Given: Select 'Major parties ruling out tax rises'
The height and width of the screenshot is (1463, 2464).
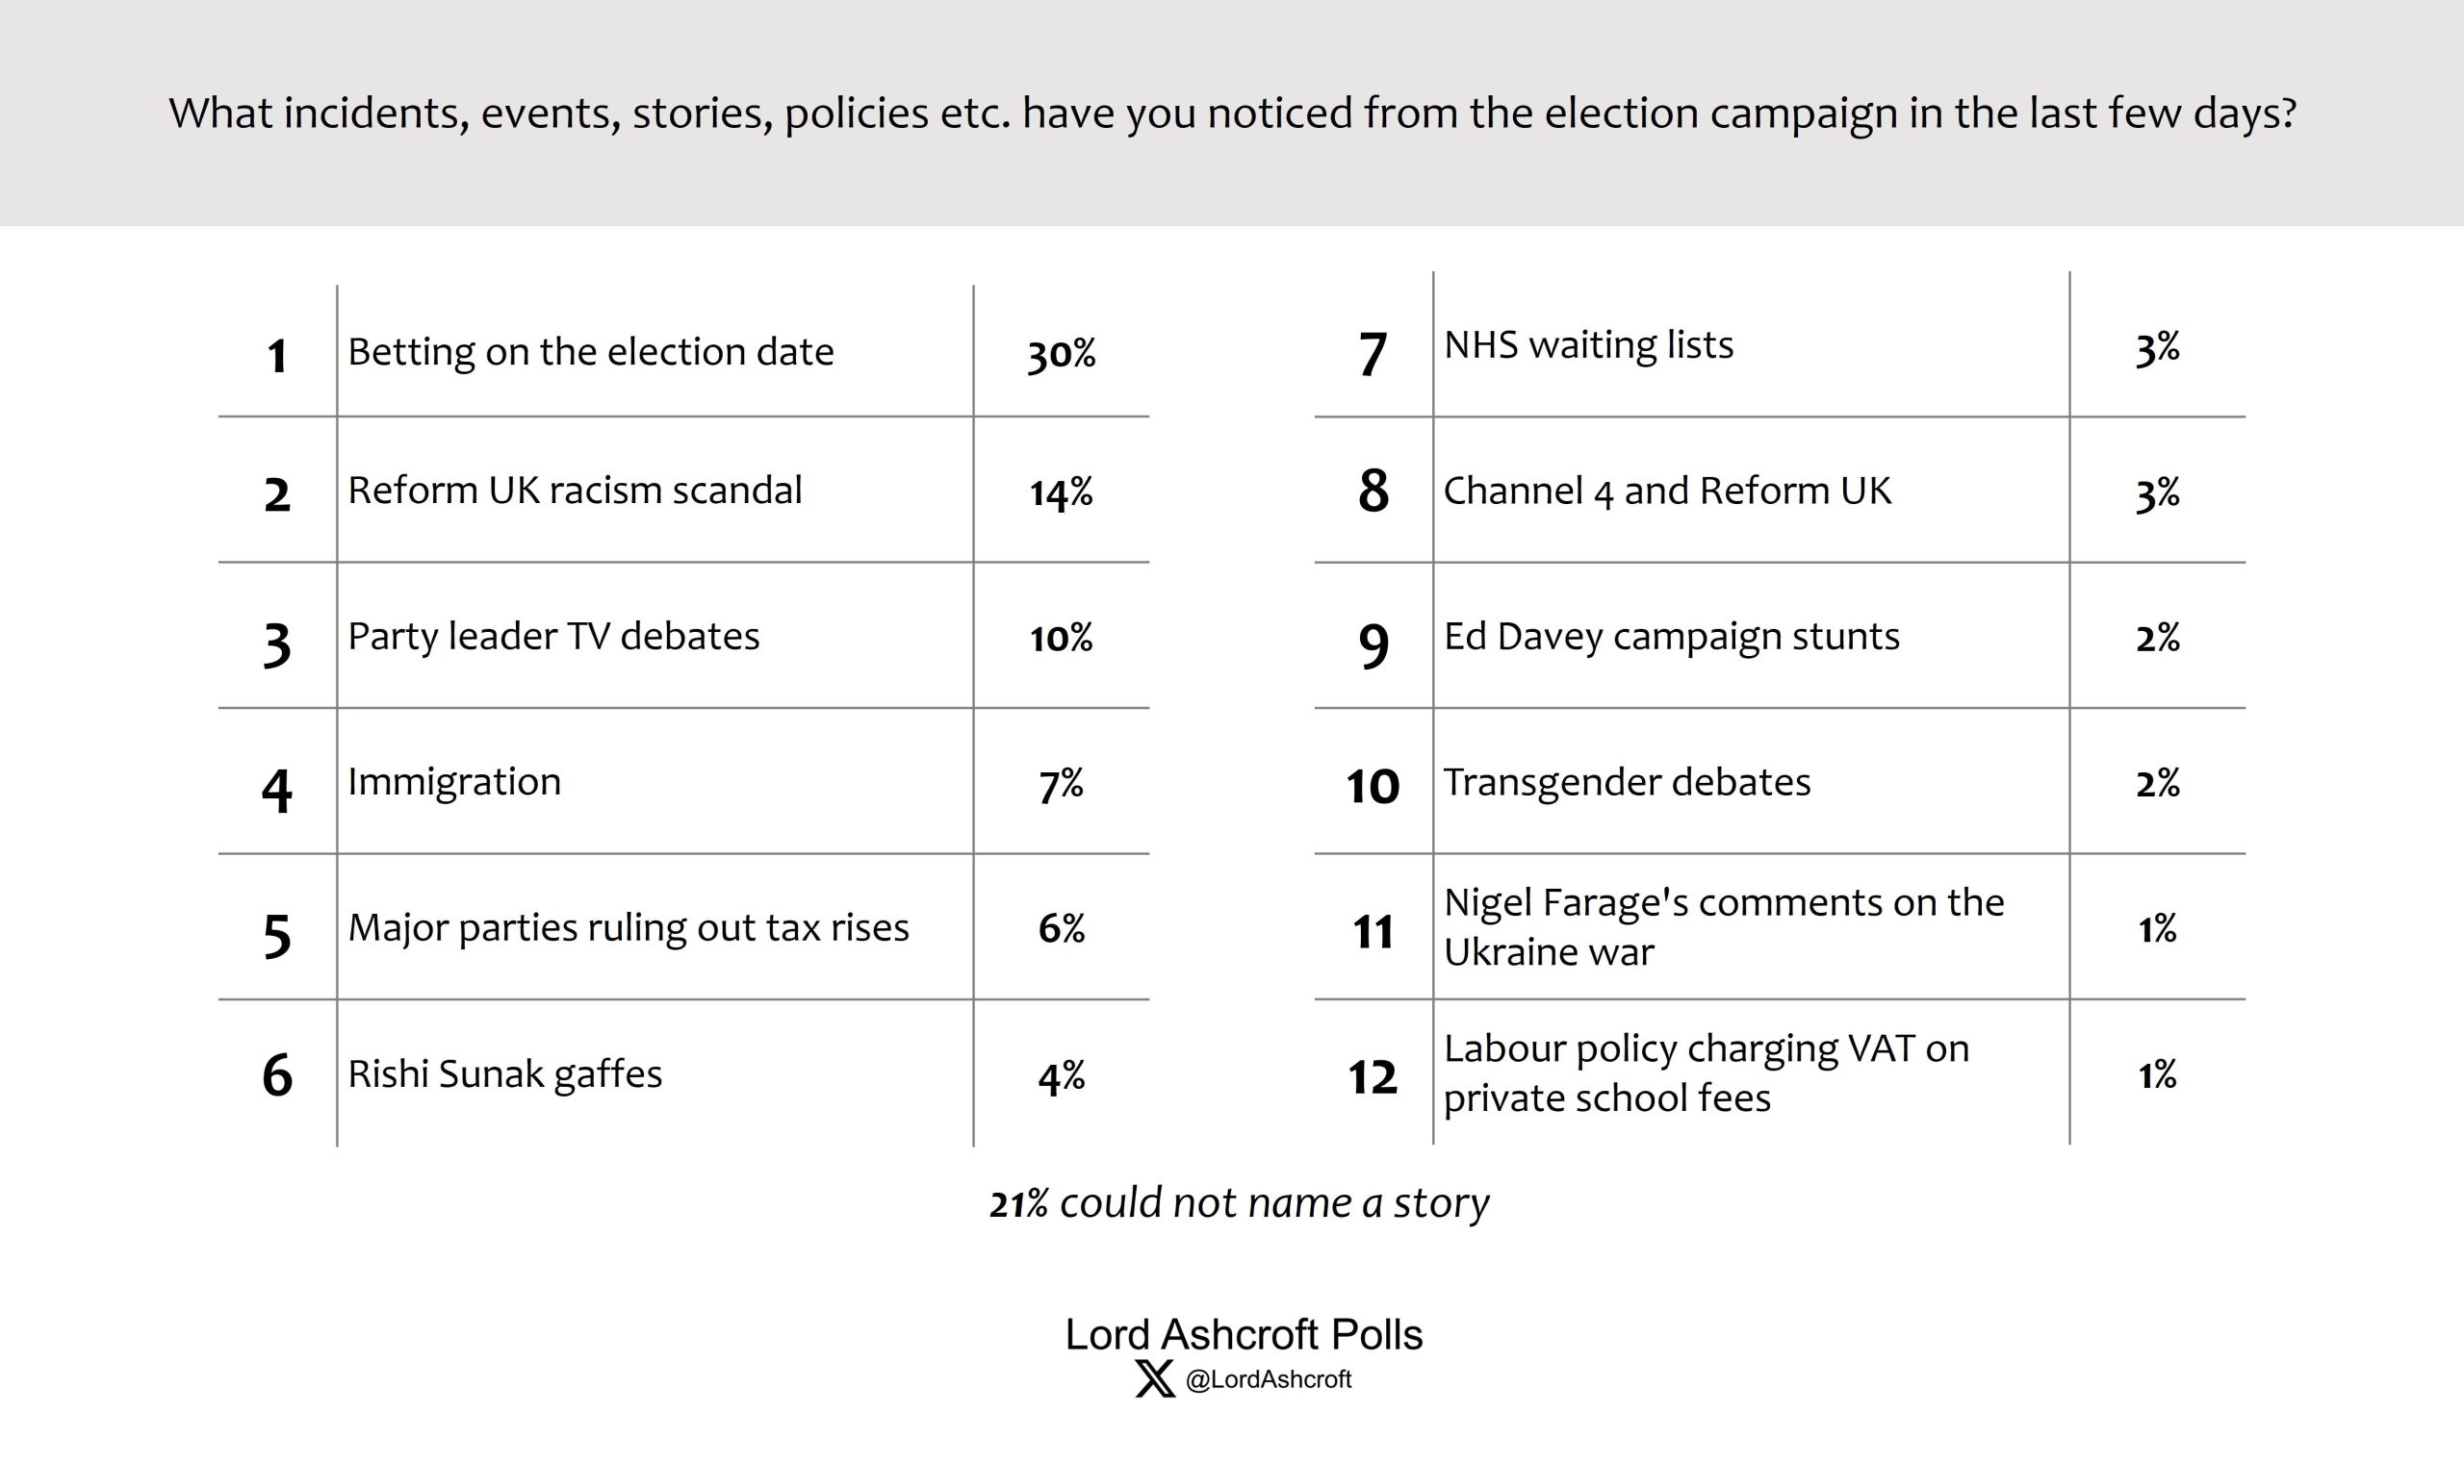Looking at the screenshot, I should pos(628,927).
